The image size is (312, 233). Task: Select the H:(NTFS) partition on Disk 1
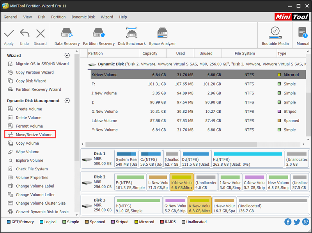pos(248,159)
